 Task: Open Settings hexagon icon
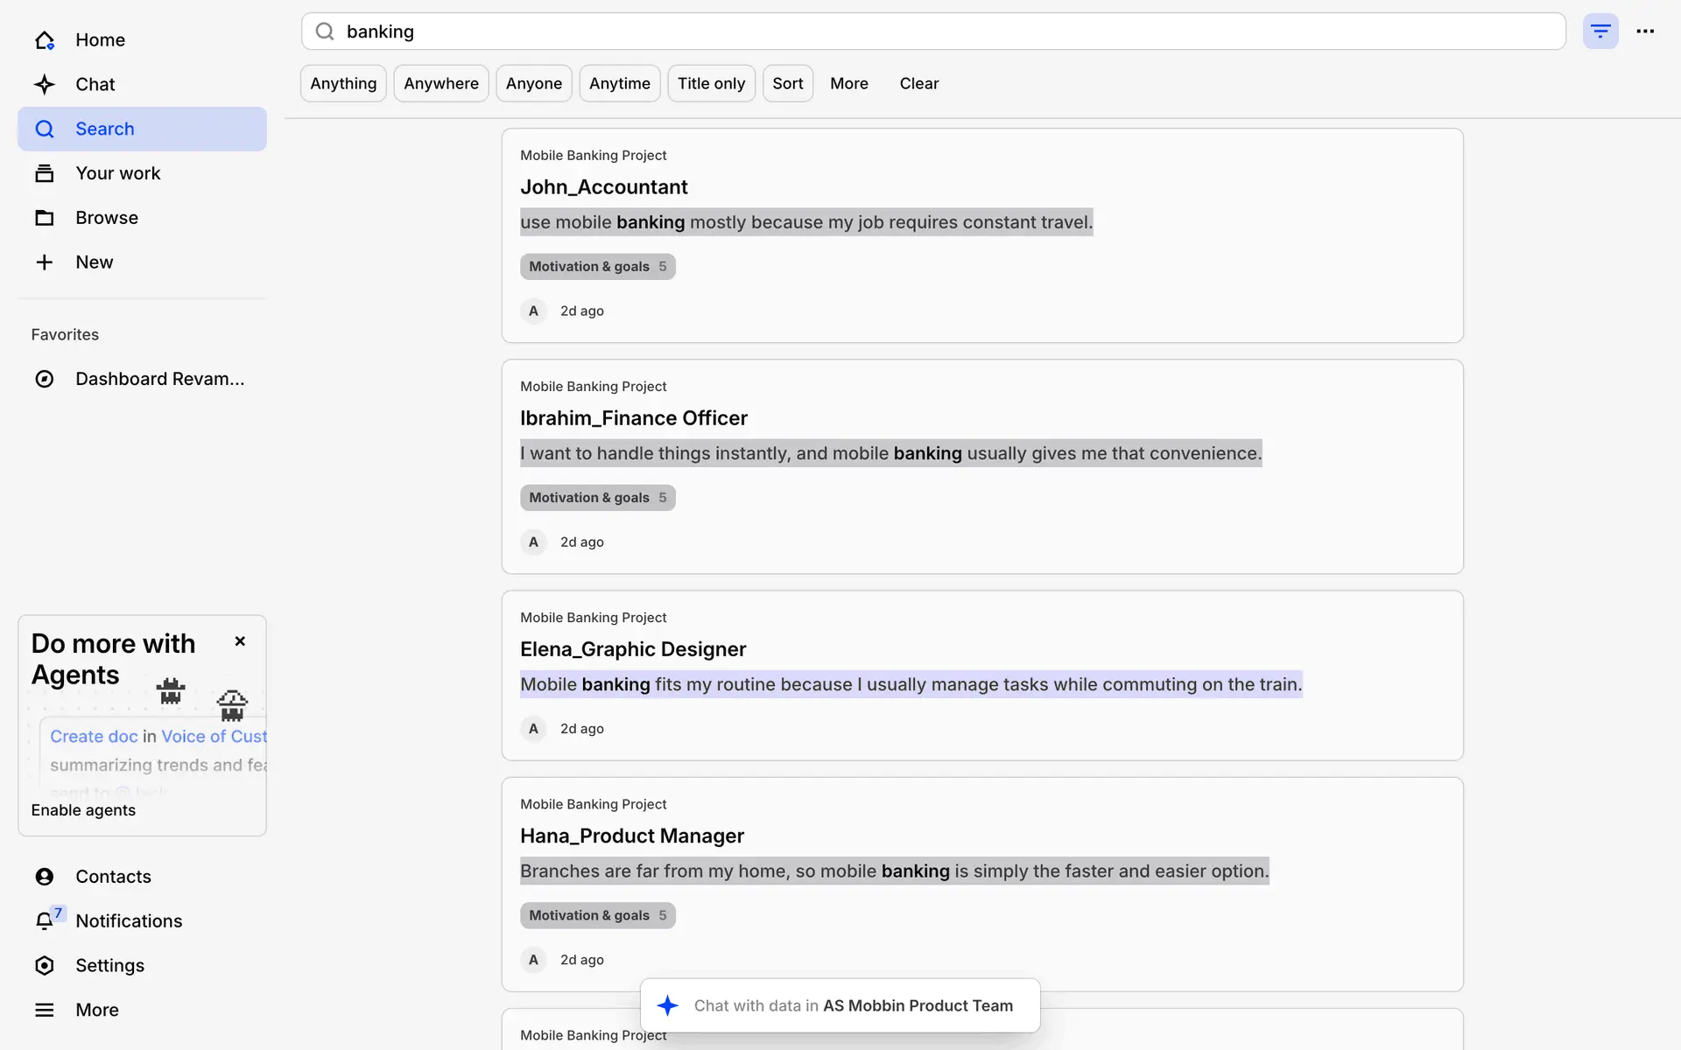point(45,965)
